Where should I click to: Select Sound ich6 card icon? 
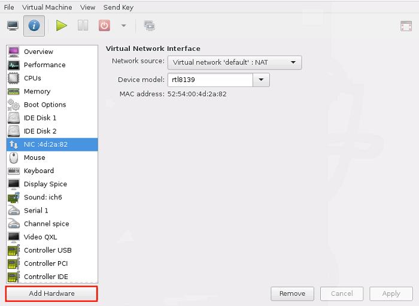[x=14, y=197]
